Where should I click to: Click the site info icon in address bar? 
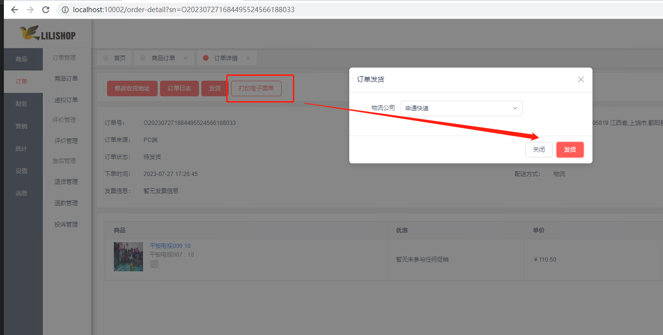coord(65,10)
